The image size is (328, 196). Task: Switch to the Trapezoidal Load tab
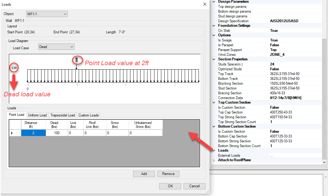tap(62, 115)
